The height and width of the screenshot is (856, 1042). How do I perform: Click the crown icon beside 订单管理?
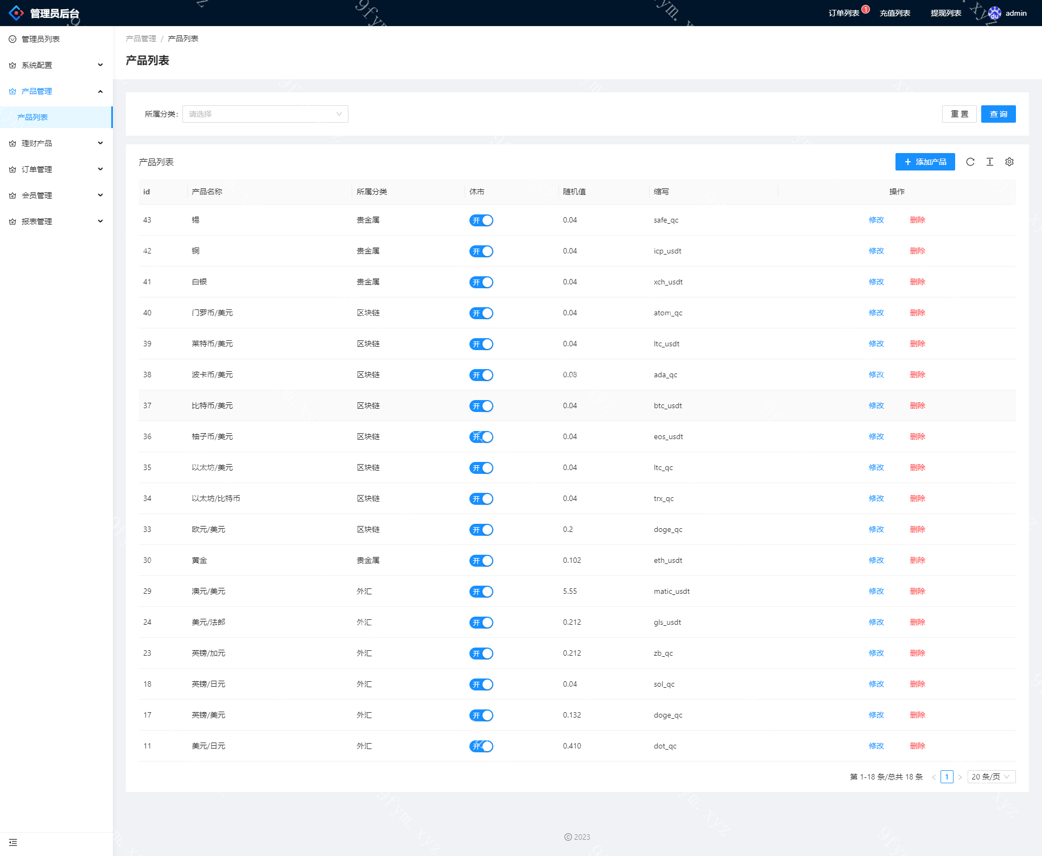[x=12, y=169]
